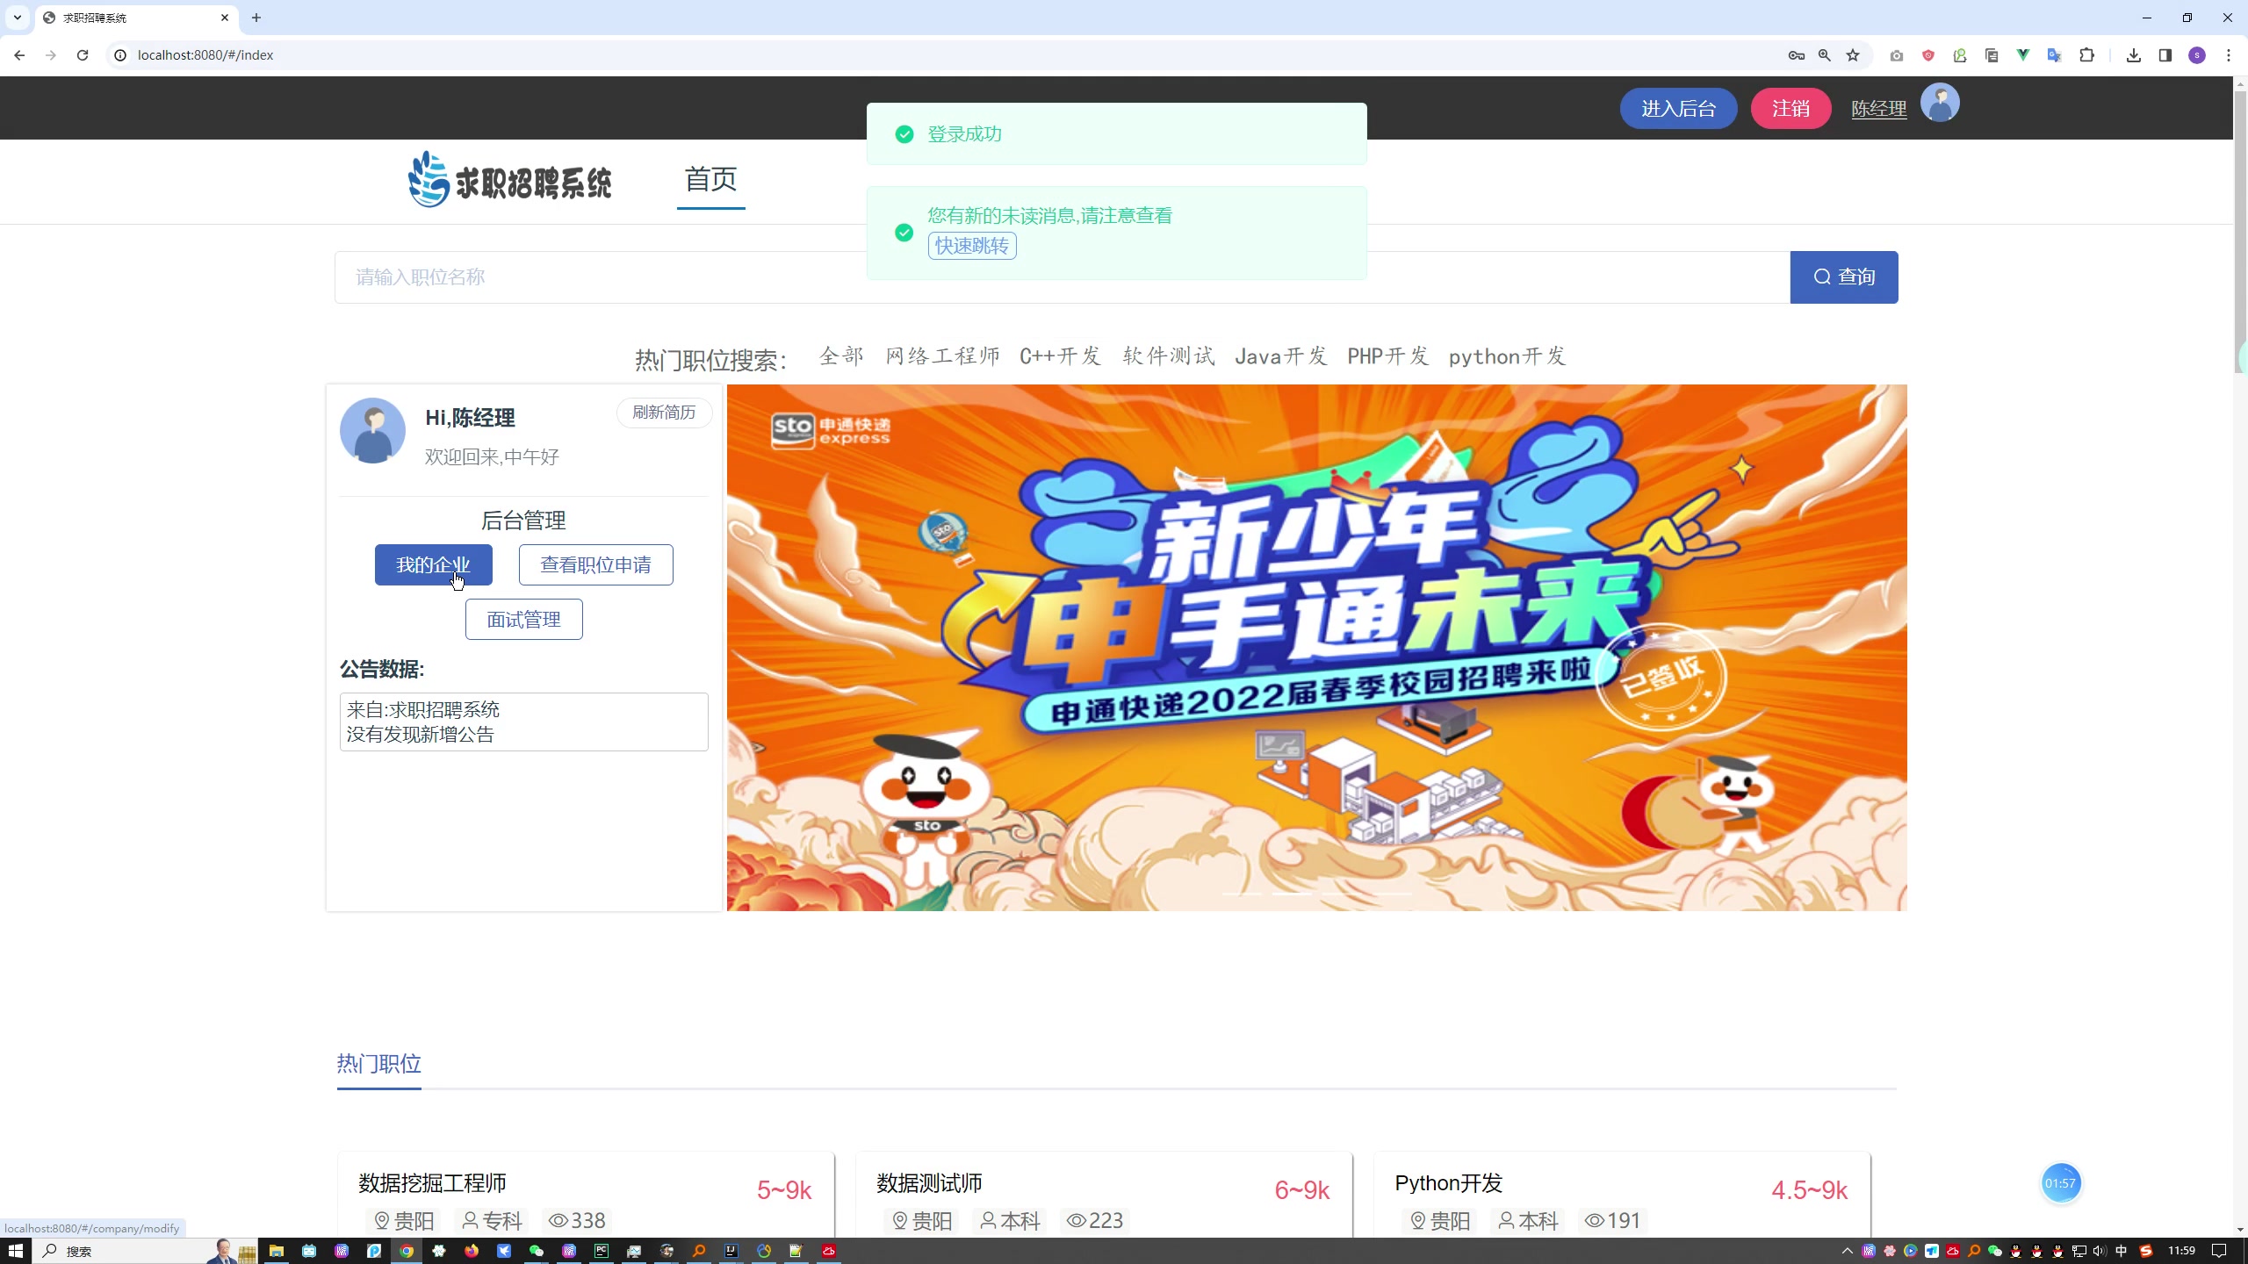2248x1264 pixels.
Task: Click the 申通快递 recruitment banner image
Action: 1316,648
